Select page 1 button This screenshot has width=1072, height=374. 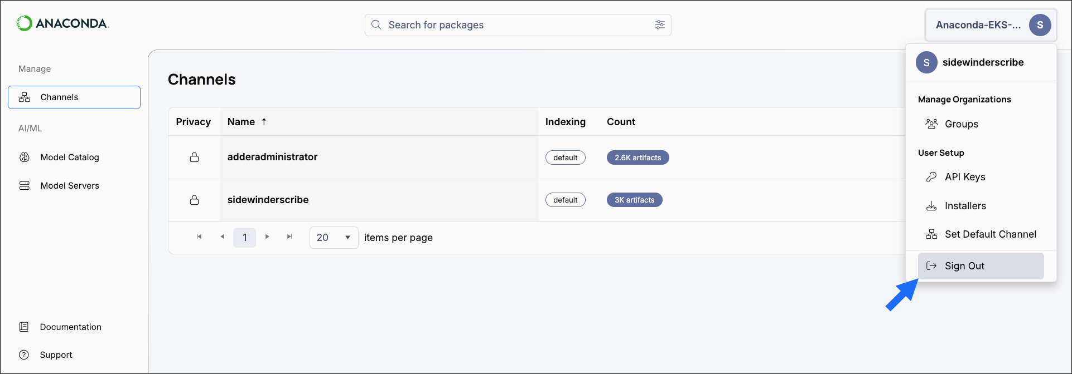point(244,238)
